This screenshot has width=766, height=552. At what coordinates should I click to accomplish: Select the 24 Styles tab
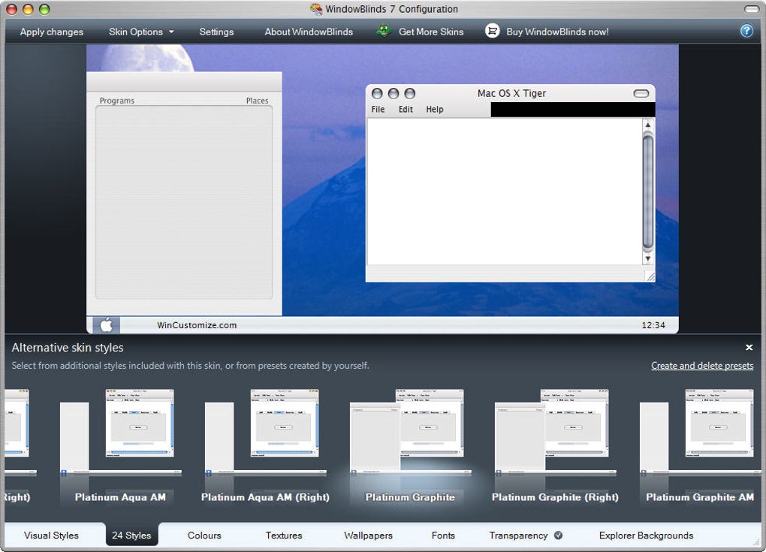click(x=131, y=535)
